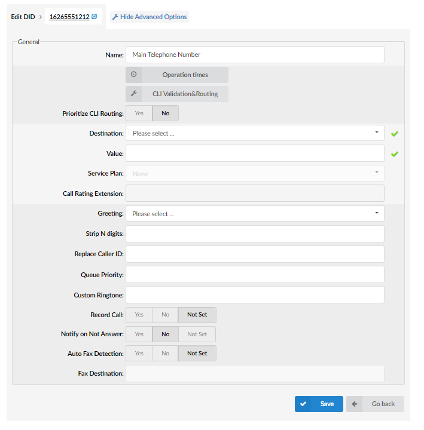
Task: Click the checkmark icon on the Save button
Action: point(303,404)
